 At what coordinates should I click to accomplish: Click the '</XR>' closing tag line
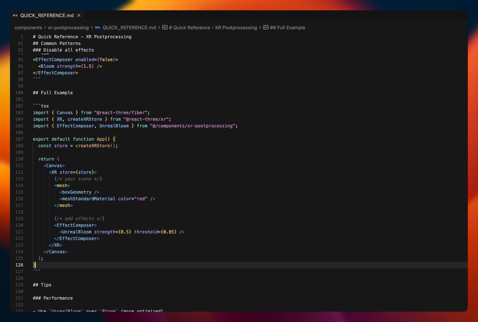pyautogui.click(x=56, y=245)
